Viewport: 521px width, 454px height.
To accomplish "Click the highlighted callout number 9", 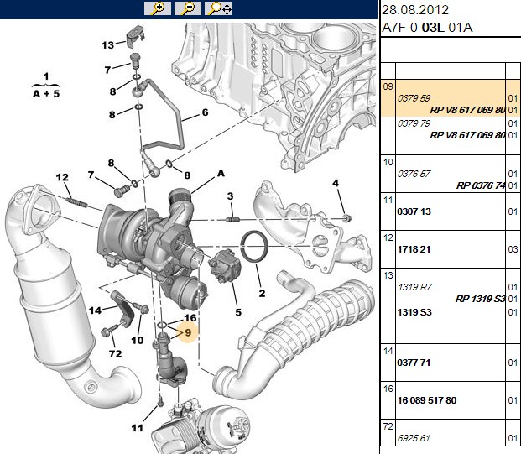I will [188, 332].
